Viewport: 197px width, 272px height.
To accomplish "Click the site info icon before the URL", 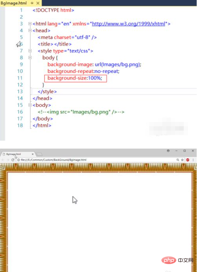I will point(19,160).
